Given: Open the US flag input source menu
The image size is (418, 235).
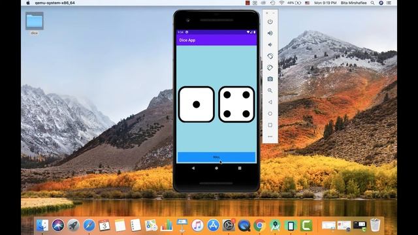Looking at the screenshot, I should 307,3.
